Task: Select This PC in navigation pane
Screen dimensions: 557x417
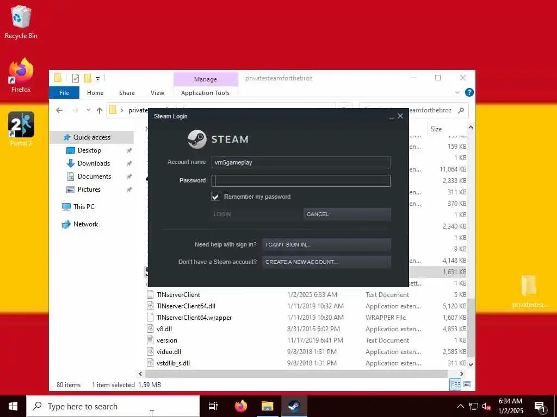Action: pos(84,207)
